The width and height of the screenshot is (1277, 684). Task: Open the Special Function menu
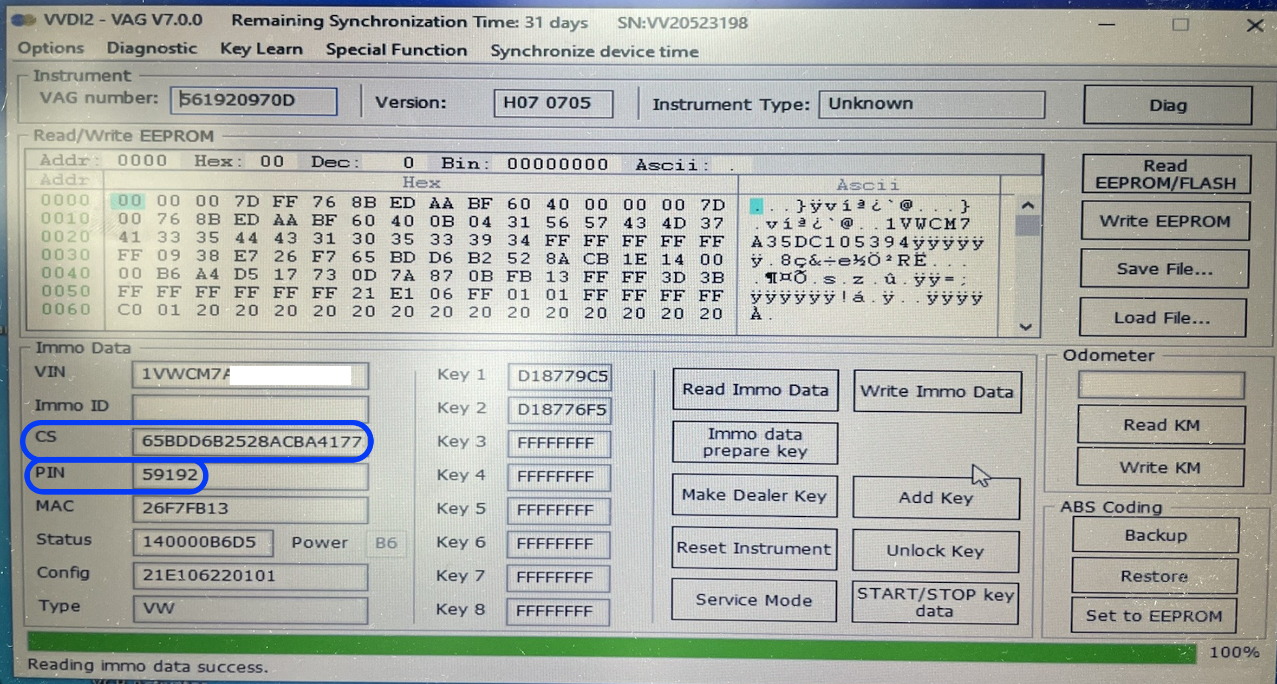point(396,50)
